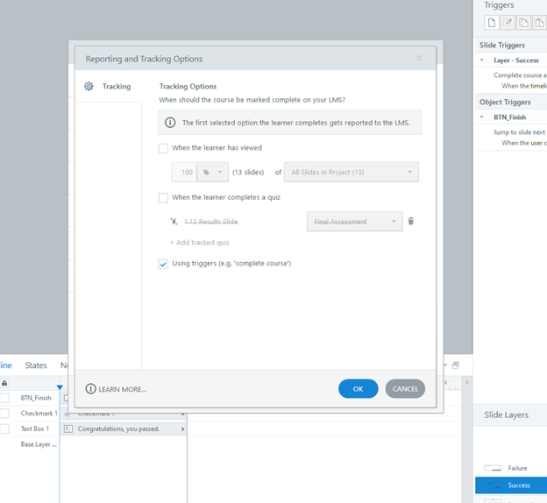Image resolution: width=547 pixels, height=503 pixels.
Task: Click the Copy trigger icon
Action: click(524, 22)
